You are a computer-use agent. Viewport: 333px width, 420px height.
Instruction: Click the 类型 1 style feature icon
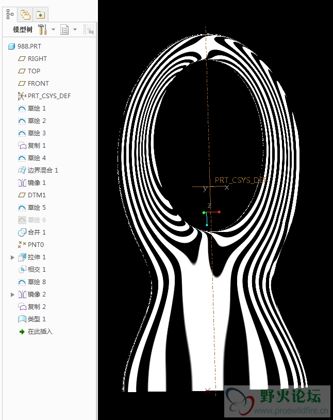coord(22,319)
